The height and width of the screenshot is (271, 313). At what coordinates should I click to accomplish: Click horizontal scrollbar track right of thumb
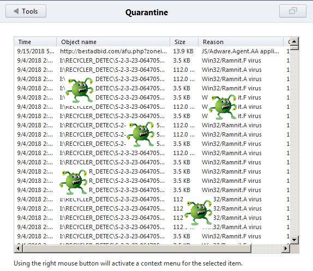(x=266, y=248)
